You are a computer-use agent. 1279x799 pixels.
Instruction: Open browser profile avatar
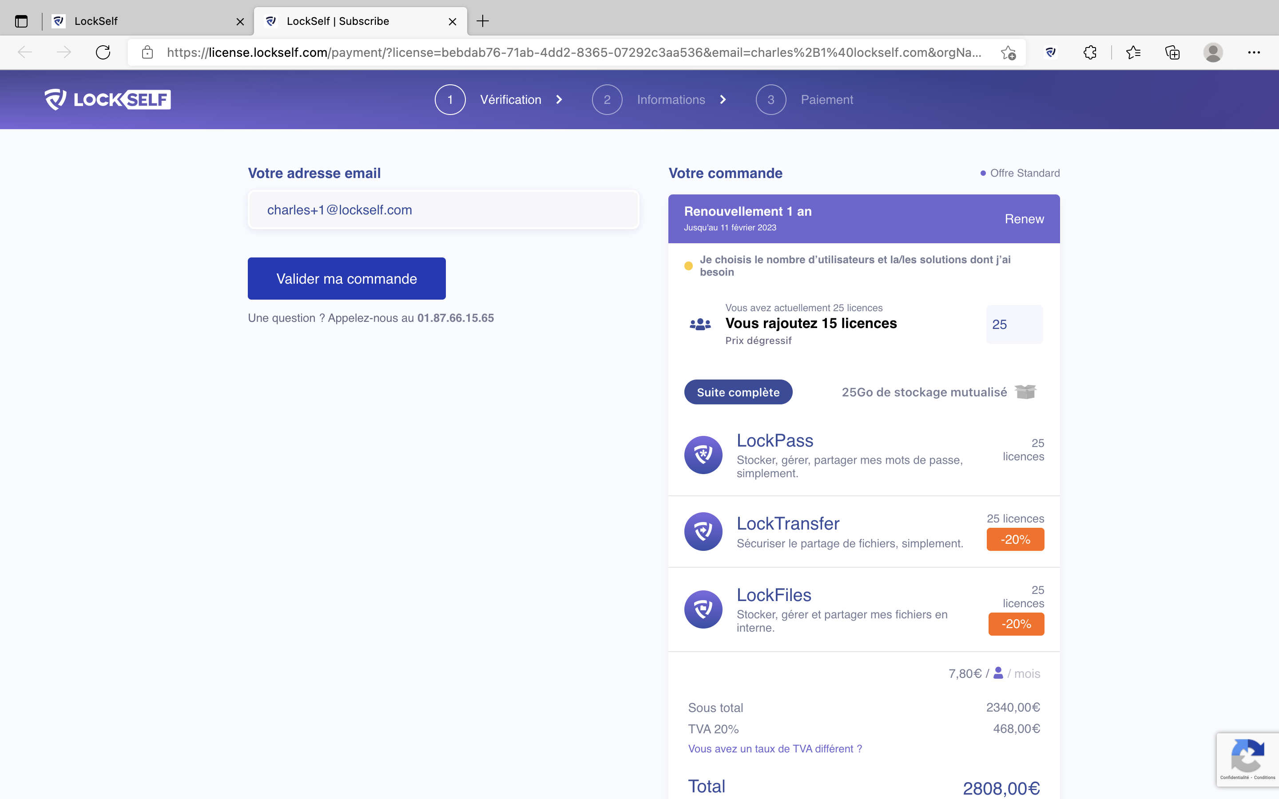pos(1212,52)
